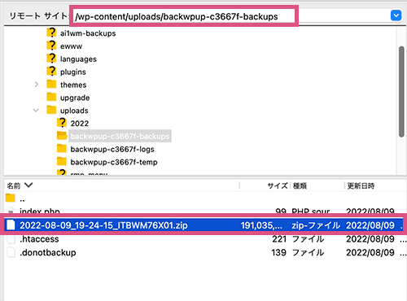Image resolution: width=407 pixels, height=301 pixels.
Task: Click the folder icon of uploads
Action: coord(51,110)
